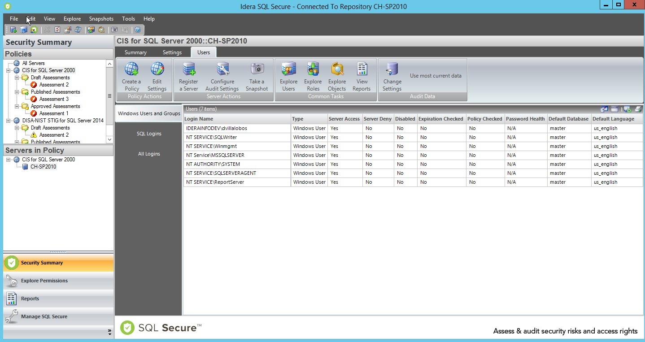
Task: Collapse CIS for SQL Server 2000 in Servers in Policy
Action: coord(9,160)
